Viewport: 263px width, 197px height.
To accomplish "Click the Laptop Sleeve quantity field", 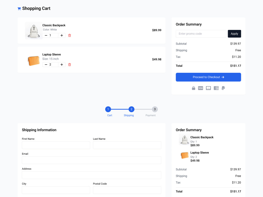I will (54, 65).
